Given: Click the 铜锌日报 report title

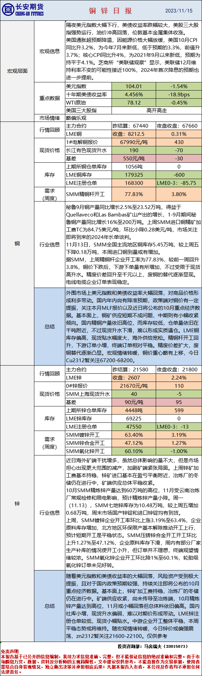Looking at the screenshot, I should pos(111,11).
